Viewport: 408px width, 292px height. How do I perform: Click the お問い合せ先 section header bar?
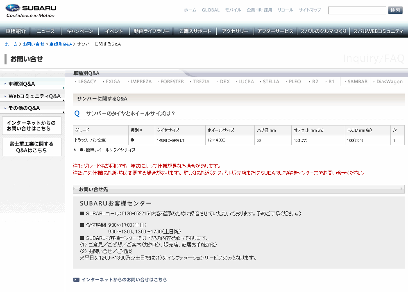[x=238, y=189]
